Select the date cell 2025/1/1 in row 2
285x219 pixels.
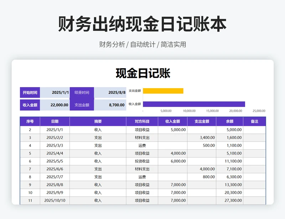tap(55, 130)
